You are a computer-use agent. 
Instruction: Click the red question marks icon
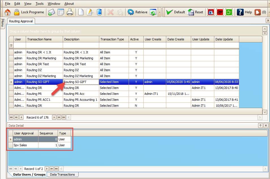pyautogui.click(x=220, y=12)
